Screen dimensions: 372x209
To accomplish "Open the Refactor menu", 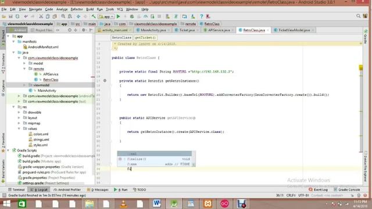I will point(77,9).
